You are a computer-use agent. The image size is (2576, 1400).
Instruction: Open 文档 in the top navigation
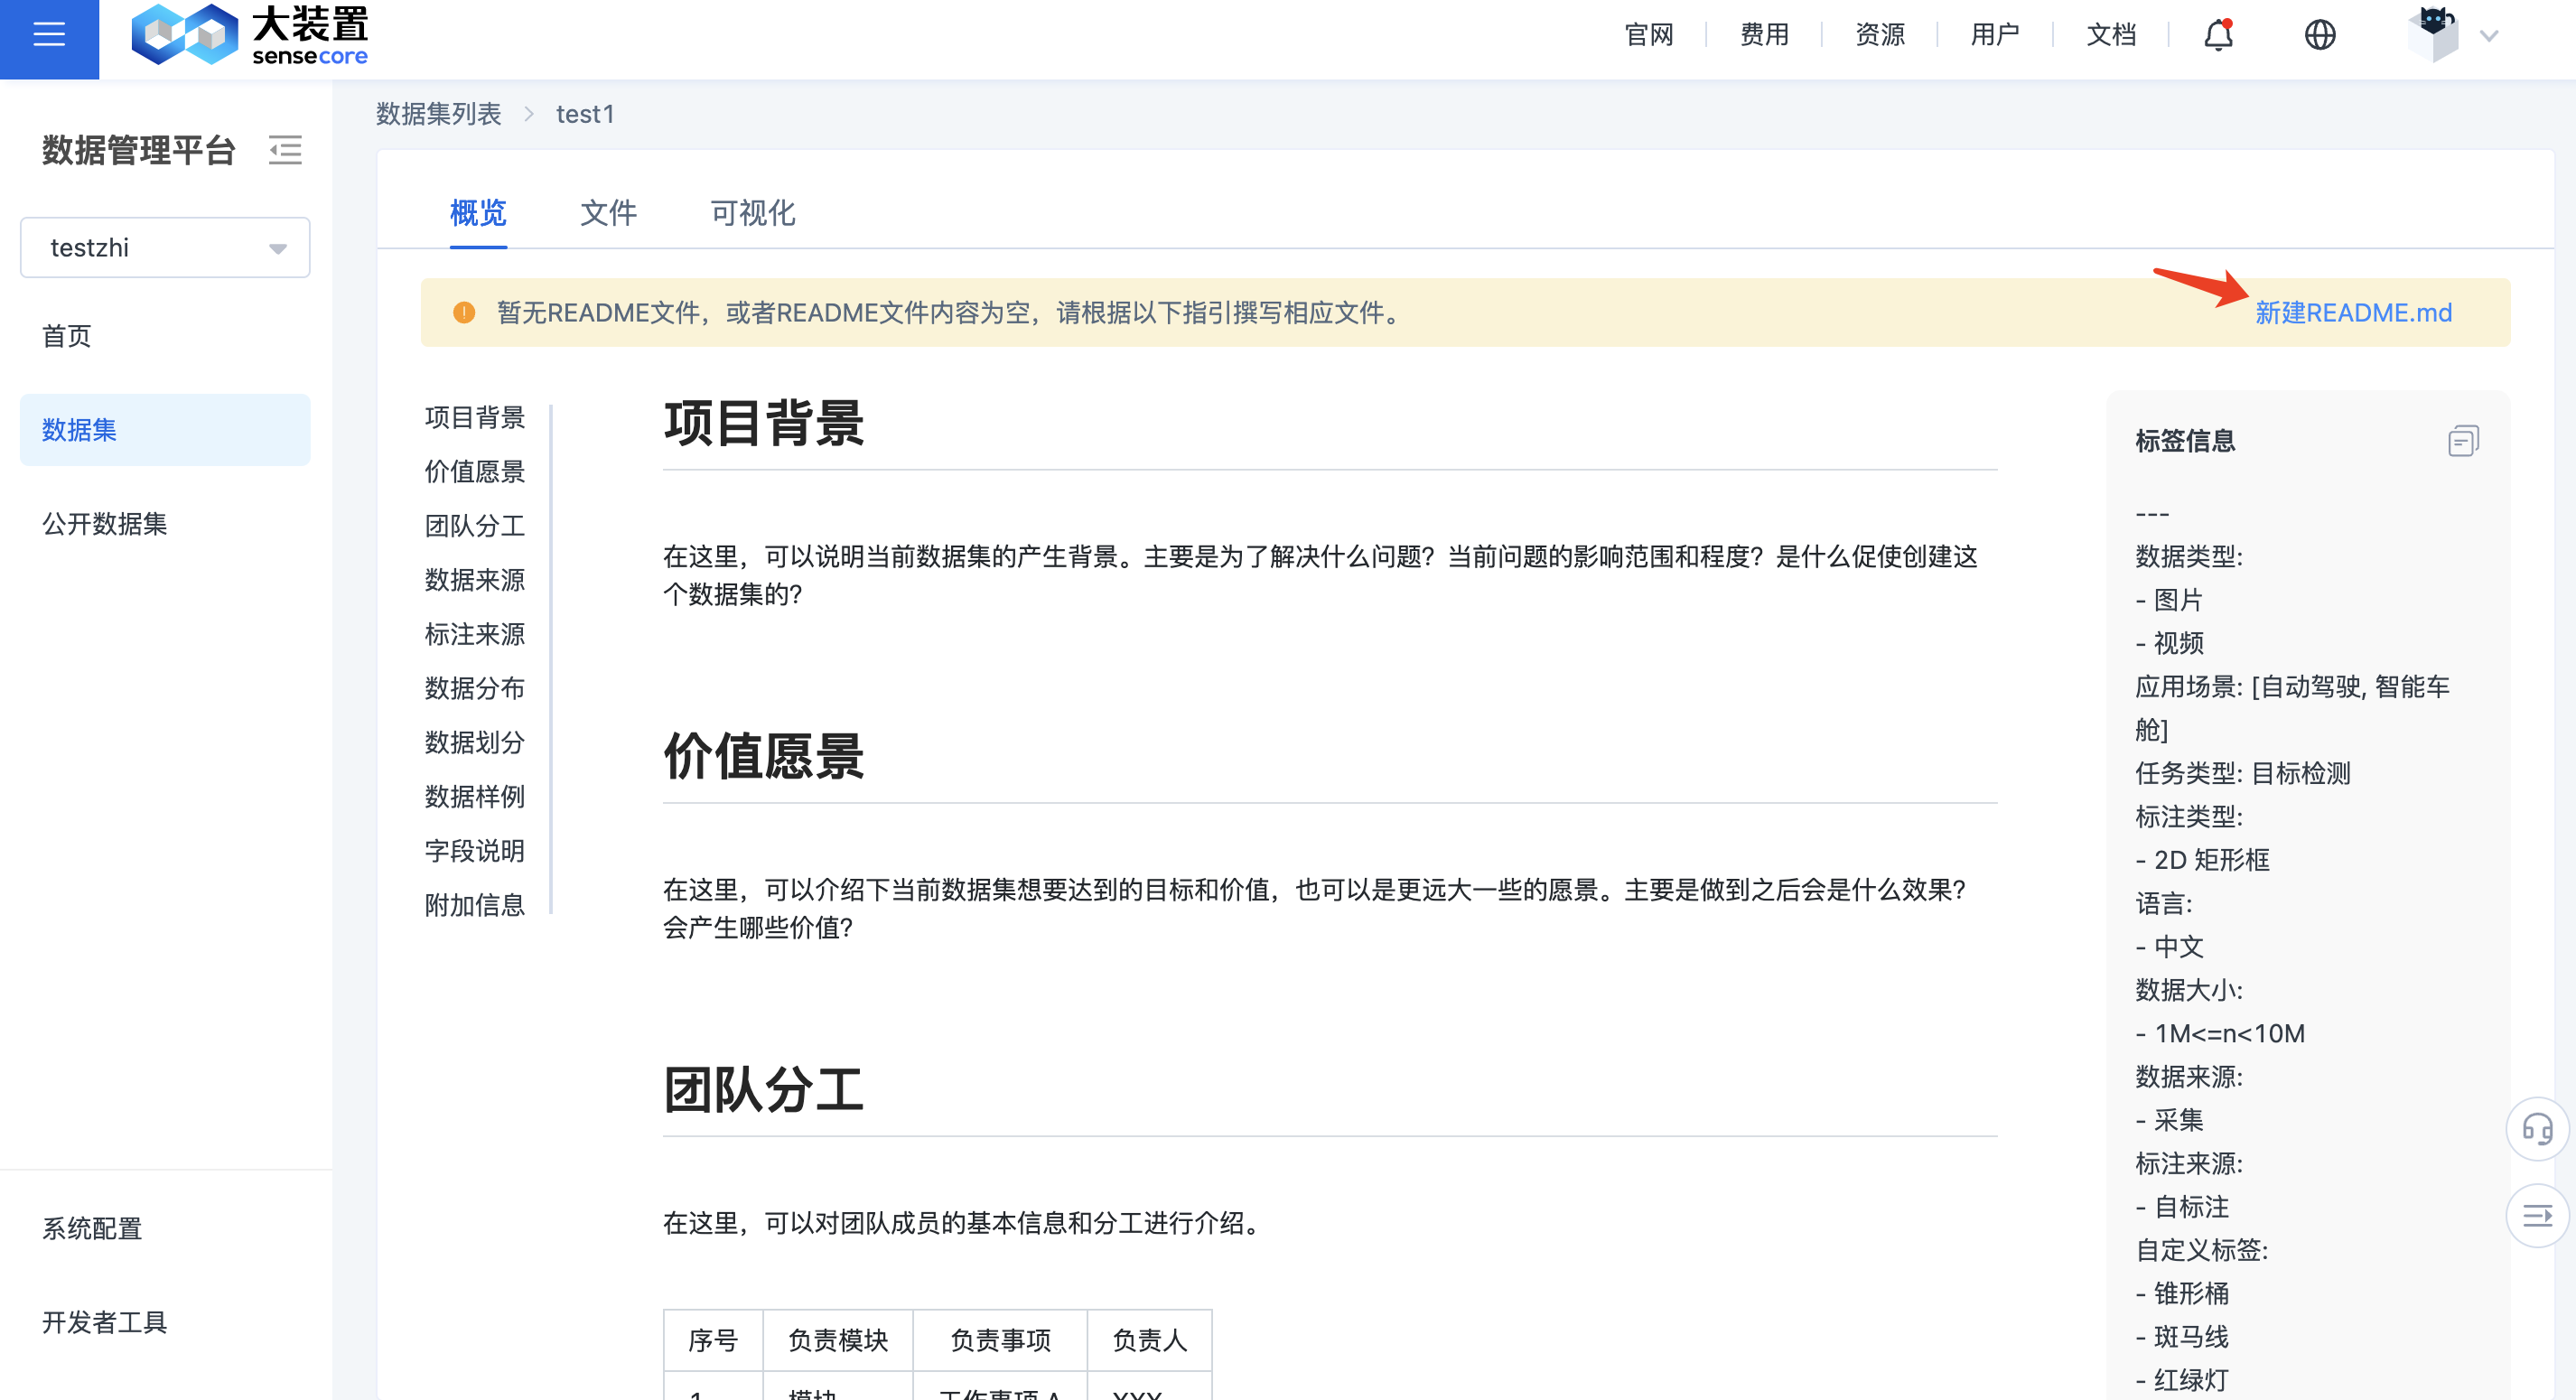2112,33
